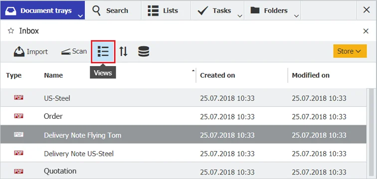
Task: Expand the Folders dropdown arrow
Action: pos(296,16)
